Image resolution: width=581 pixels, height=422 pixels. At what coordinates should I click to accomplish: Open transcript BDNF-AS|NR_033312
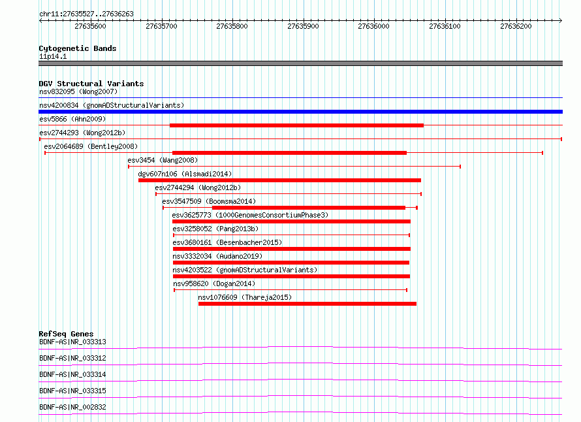click(x=72, y=358)
